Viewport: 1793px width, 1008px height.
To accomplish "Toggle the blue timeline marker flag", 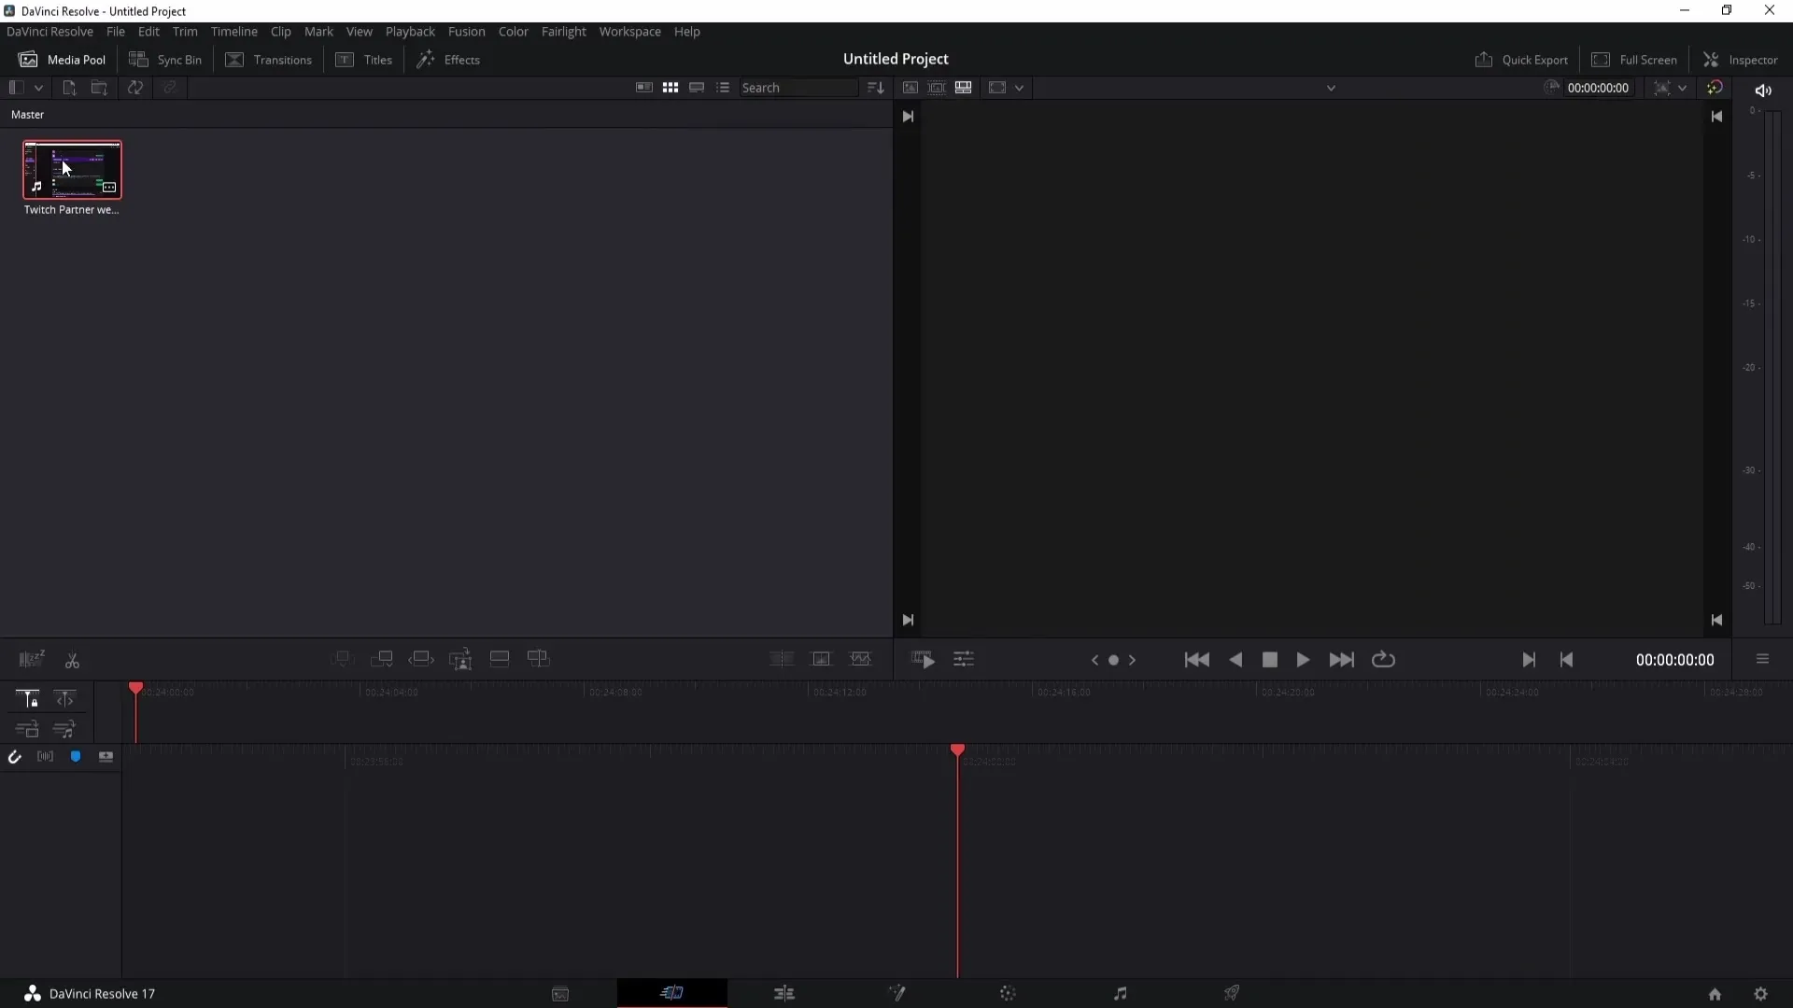I will [76, 757].
